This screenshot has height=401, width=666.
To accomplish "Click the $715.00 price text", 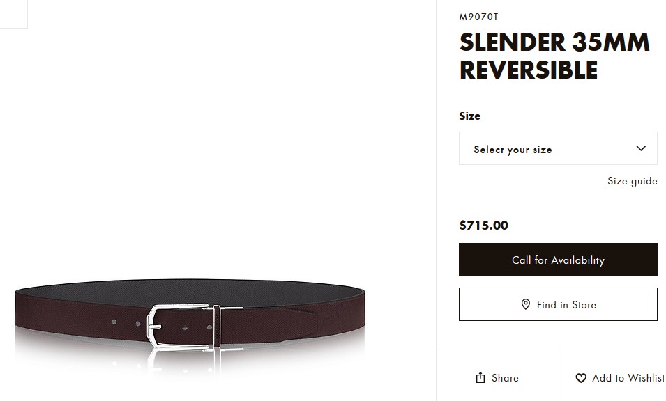I will [483, 226].
